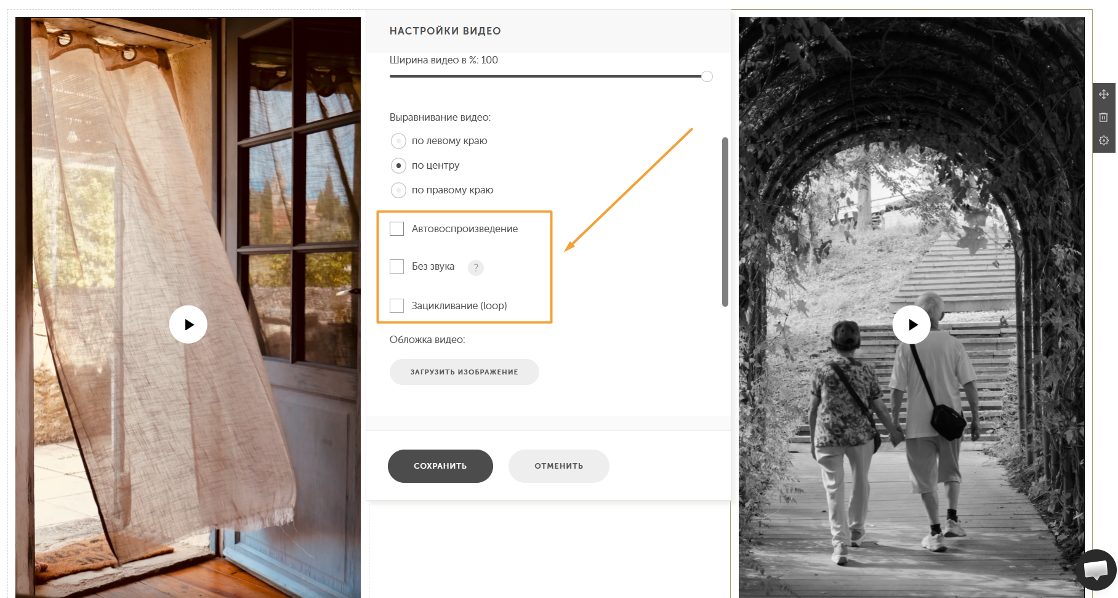Show help tooltip next to Без звука
Screen dimensions: 1118x598
[x=476, y=267]
